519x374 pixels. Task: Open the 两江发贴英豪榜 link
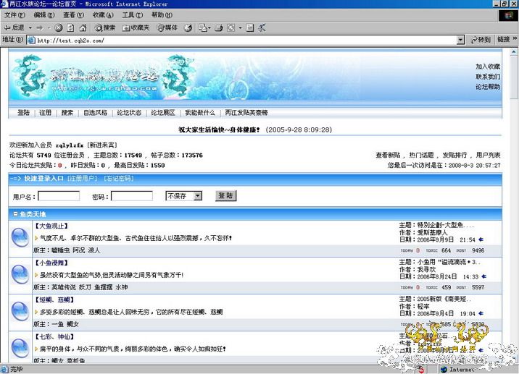246,113
